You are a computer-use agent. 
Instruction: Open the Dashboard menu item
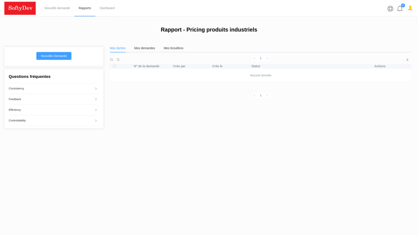coord(107,8)
